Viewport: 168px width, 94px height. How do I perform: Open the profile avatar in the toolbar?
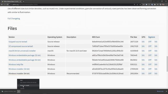pyautogui.click(x=163, y=5)
